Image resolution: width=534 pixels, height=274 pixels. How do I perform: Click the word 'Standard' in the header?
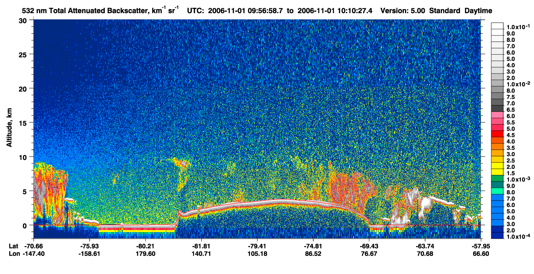(445, 11)
